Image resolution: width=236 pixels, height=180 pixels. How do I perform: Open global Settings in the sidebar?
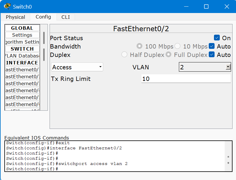coord(22,35)
